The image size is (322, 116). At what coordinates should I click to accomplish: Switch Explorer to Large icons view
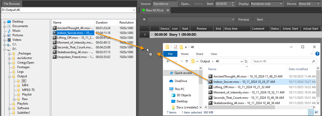[x=316, y=112]
